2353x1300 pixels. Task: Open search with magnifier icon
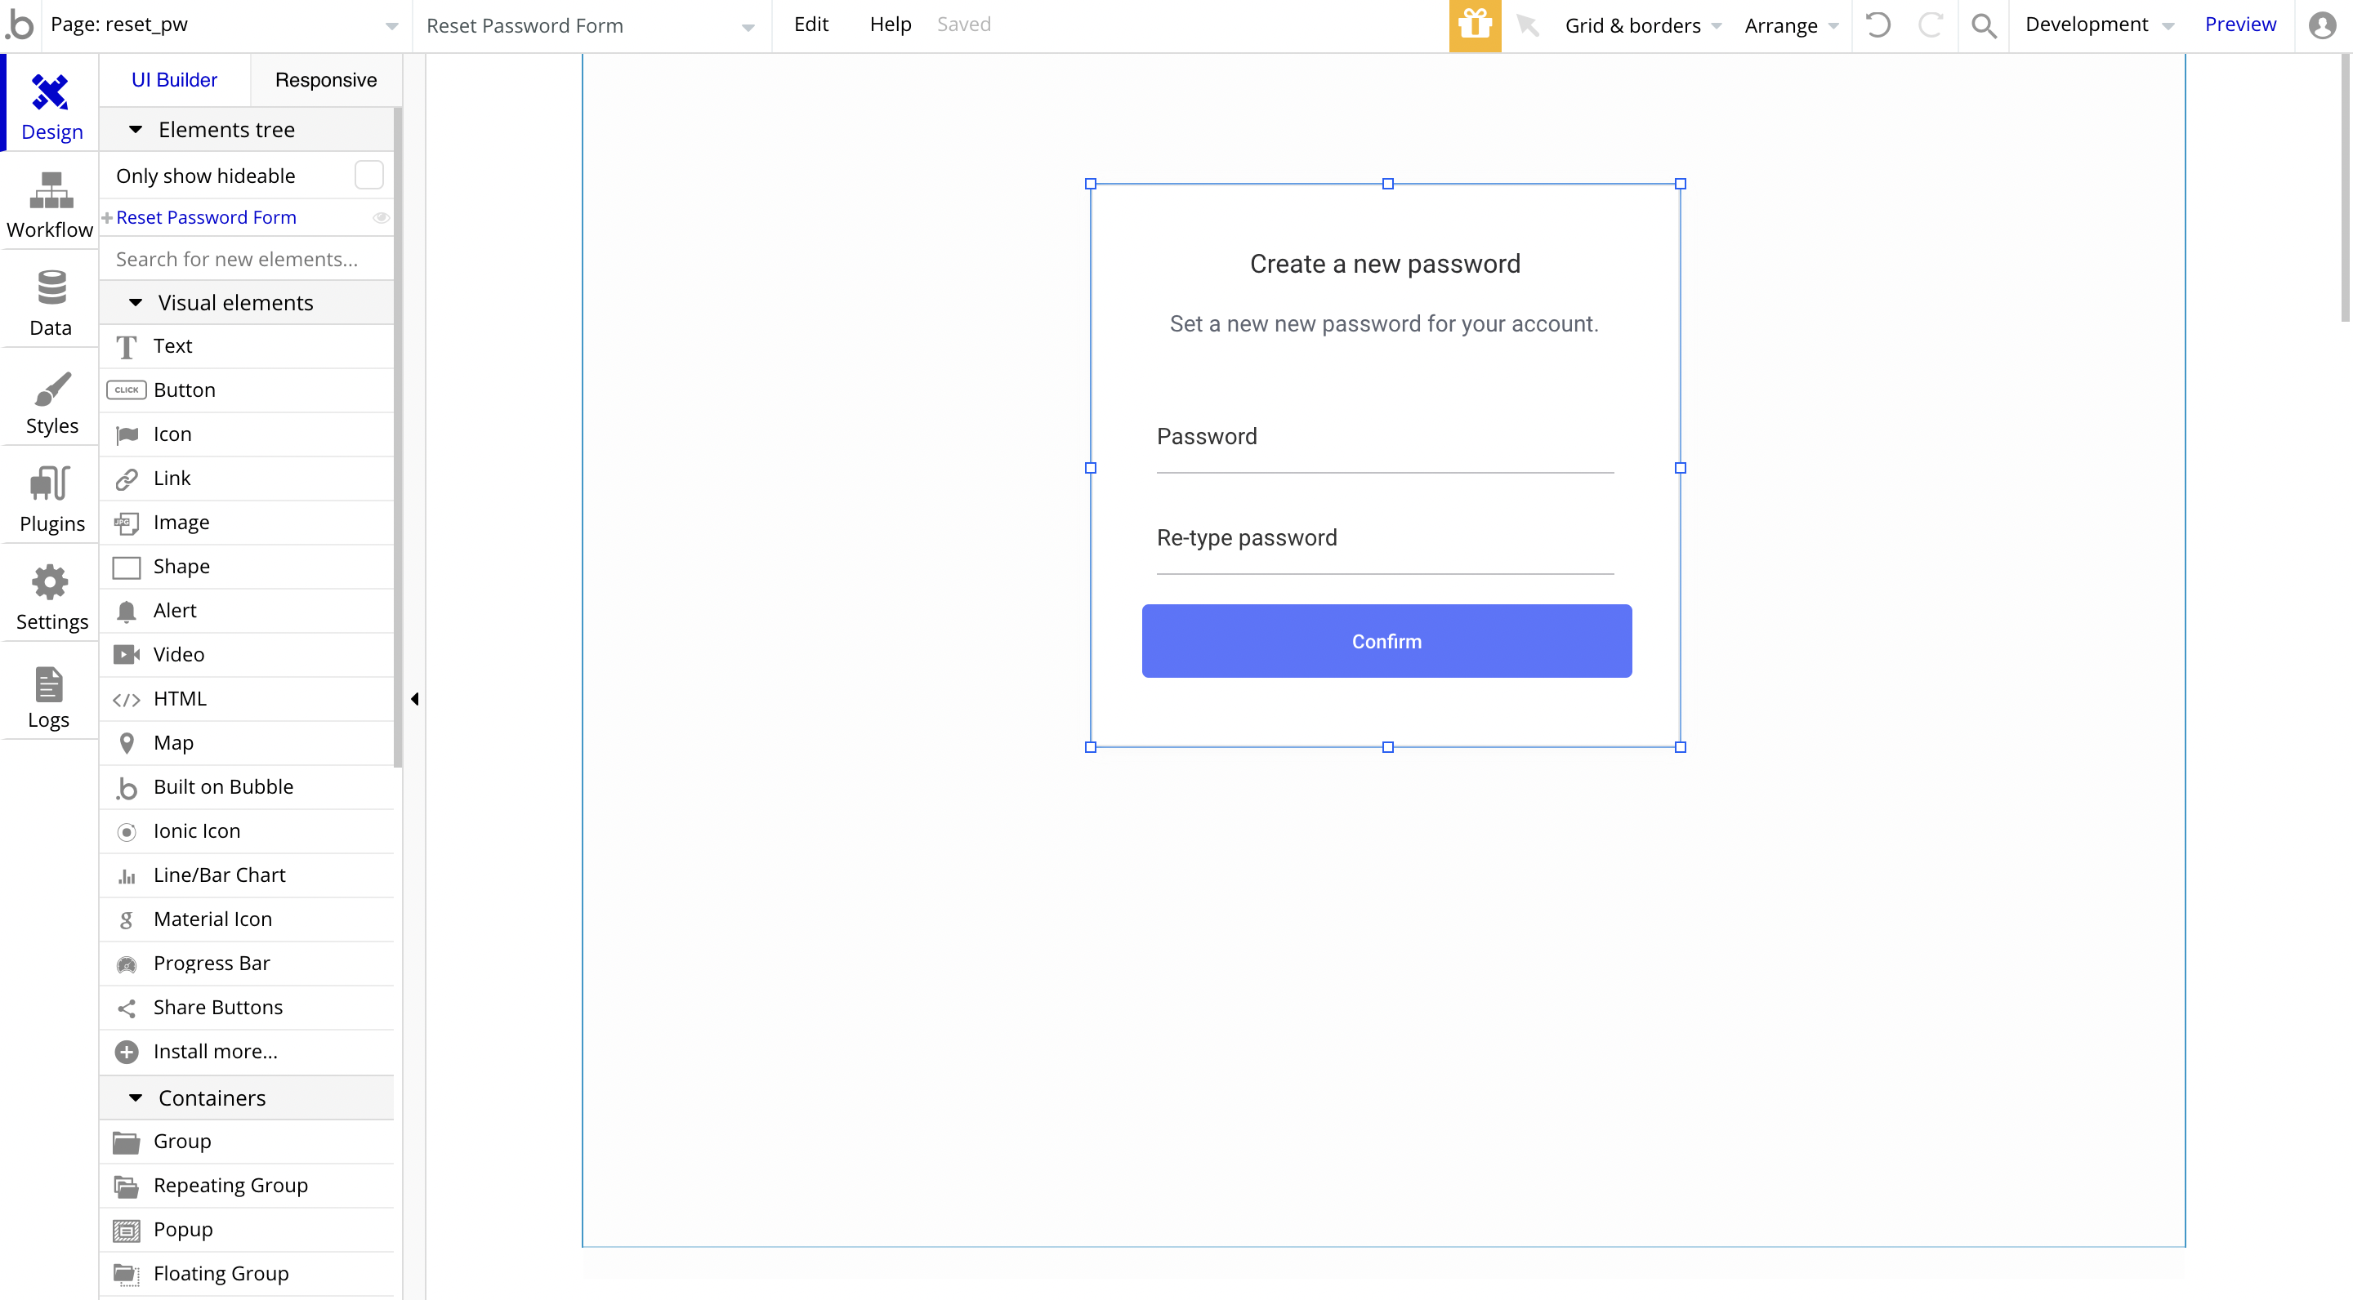[x=1983, y=25]
